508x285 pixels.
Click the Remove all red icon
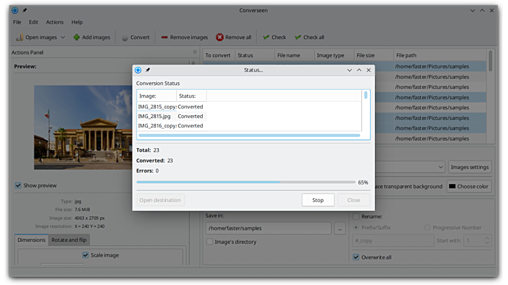point(220,38)
